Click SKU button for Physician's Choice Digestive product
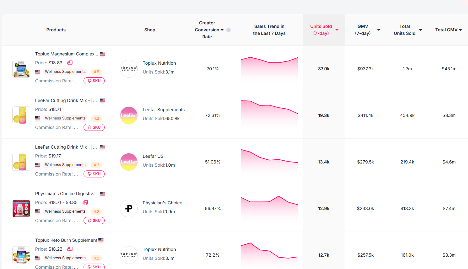 coord(94,221)
